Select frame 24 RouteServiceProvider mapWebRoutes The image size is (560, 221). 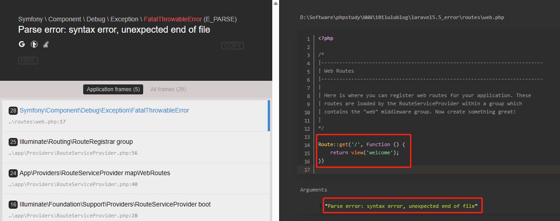pos(136,179)
